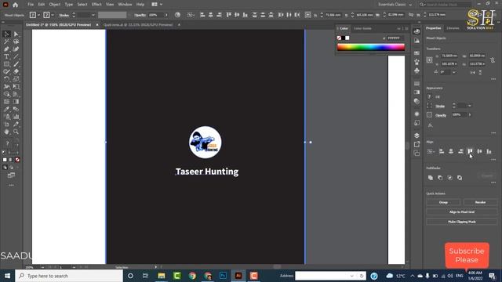The image size is (502, 282).
Task: Expand the Opacity slider arrow in control bar
Action: point(166,15)
